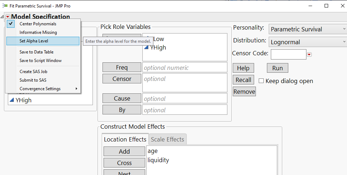This screenshot has width=347, height=175.
Task: Click the By role button
Action: 122,110
